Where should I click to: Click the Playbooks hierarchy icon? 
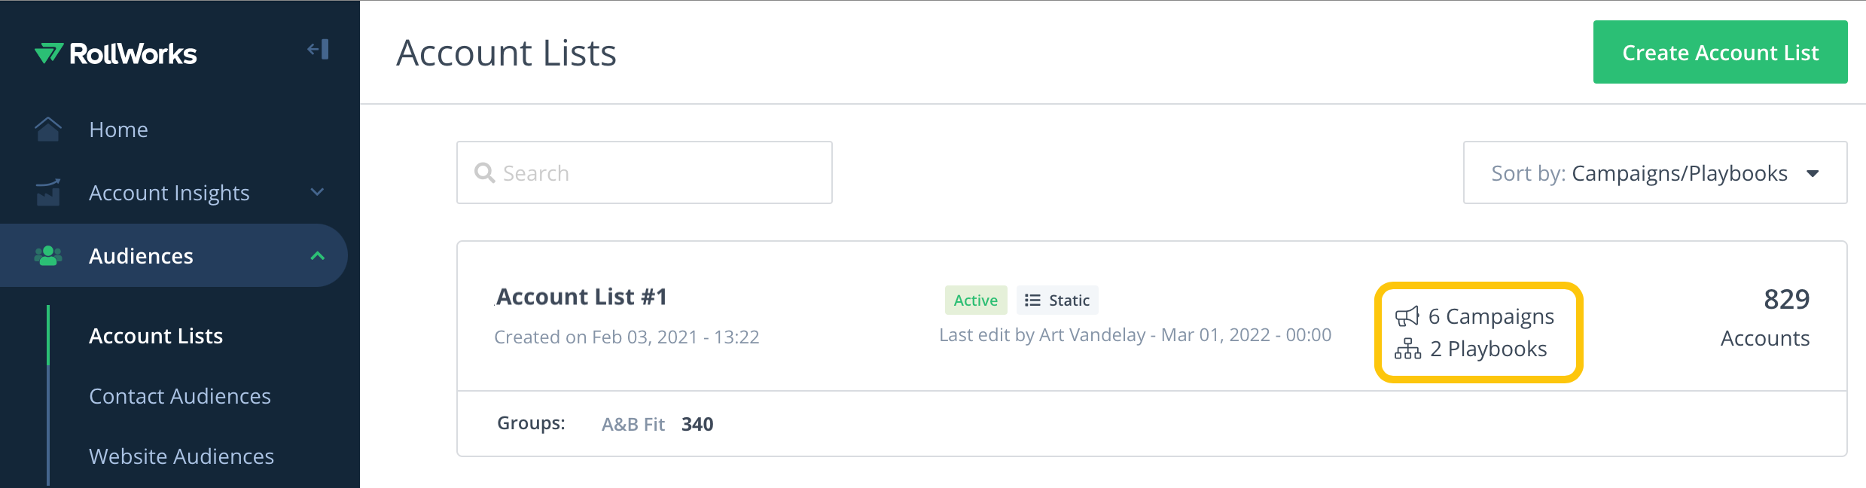tap(1407, 349)
